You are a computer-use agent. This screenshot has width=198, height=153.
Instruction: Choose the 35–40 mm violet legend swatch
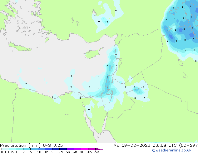click(77, 149)
